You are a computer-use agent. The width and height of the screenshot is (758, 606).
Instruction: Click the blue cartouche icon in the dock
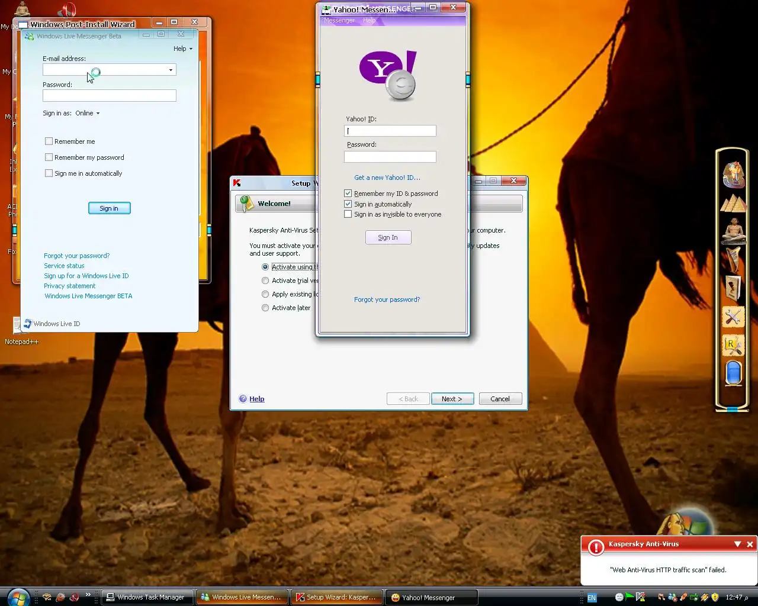pos(733,373)
